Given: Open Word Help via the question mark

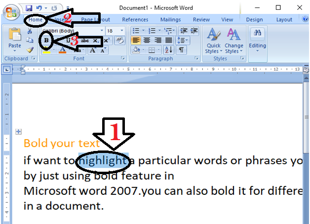Looking at the screenshot, I should tap(305, 19).
